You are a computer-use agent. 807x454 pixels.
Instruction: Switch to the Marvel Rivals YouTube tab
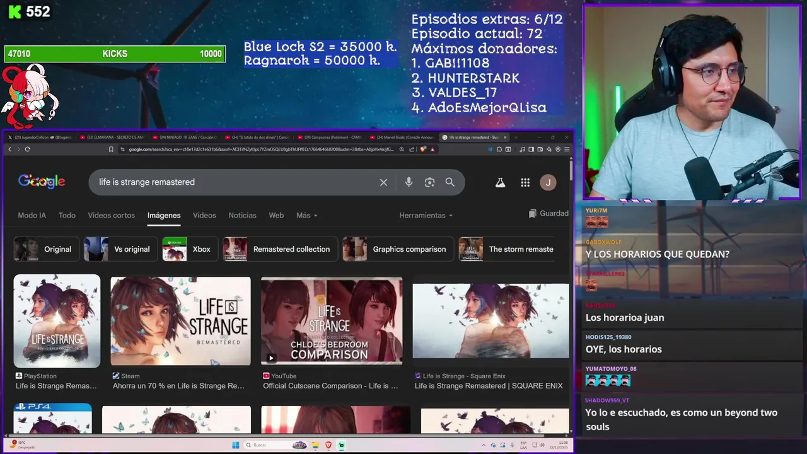(402, 137)
